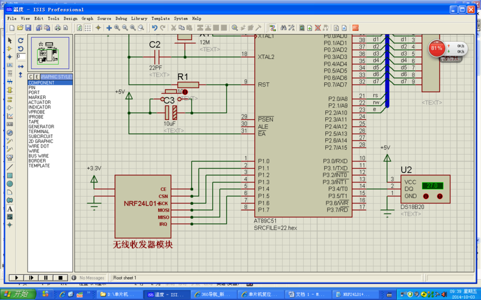This screenshot has height=300, width=481.
Task: Select the 2D Line drawing tool
Action: click(10, 167)
